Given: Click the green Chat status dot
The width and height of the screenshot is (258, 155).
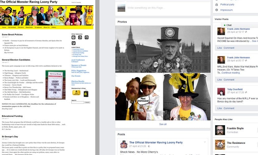Looking at the screenshot, I should pos(225,25).
